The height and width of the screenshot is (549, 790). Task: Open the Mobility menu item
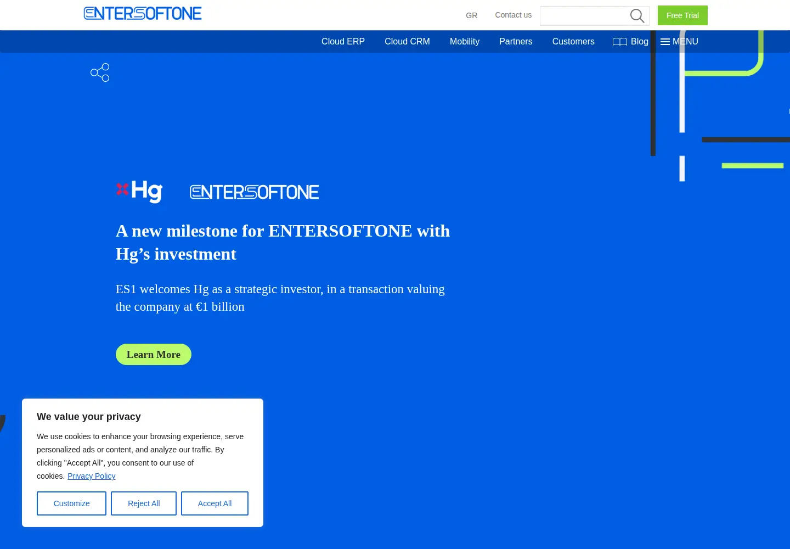465,42
